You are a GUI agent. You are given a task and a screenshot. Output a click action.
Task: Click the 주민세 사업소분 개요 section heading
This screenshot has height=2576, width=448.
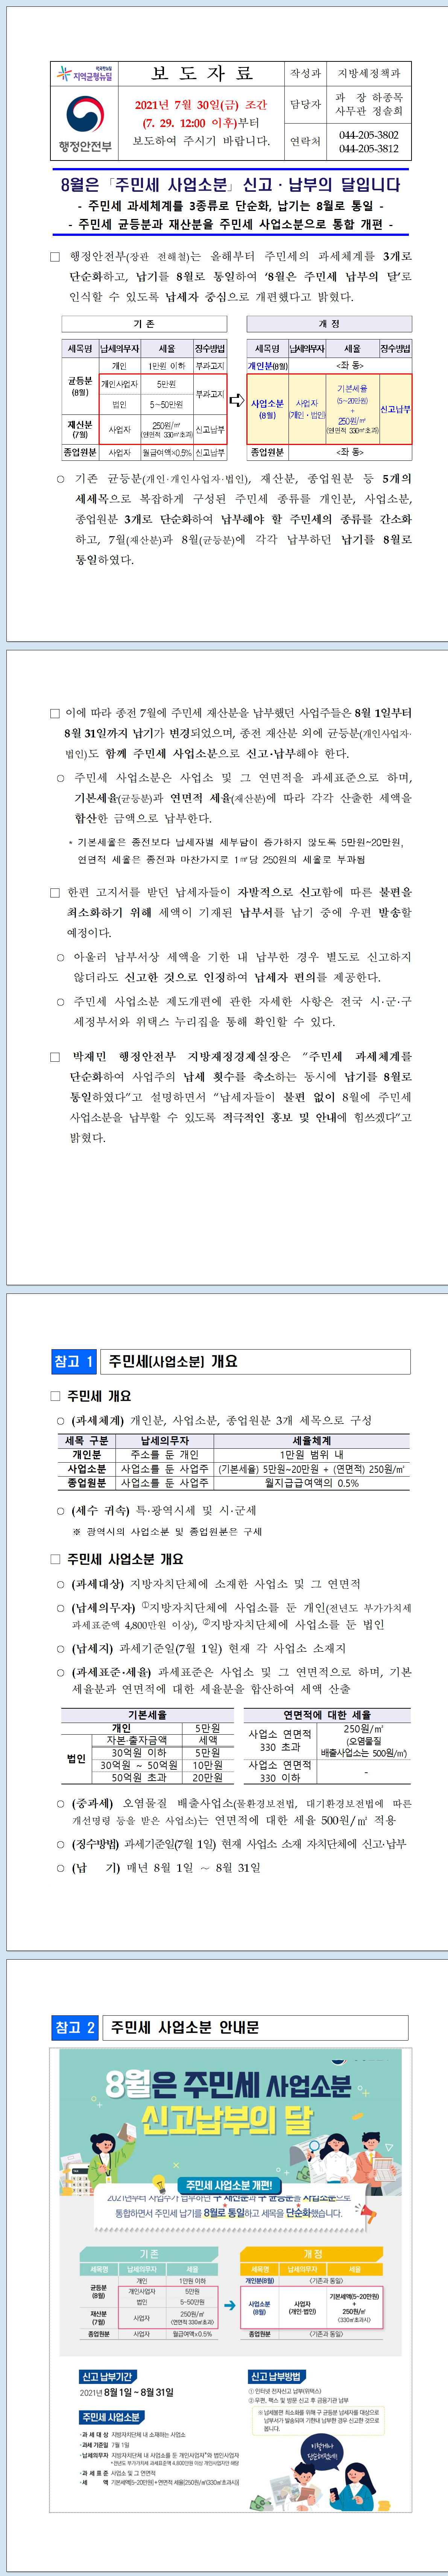(125, 1559)
